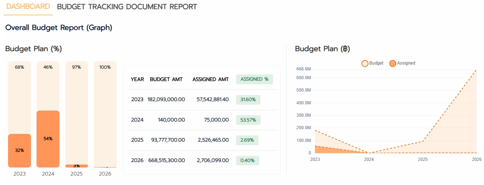Screen dimensions: 484x185
Task: Click the YEAR column header
Action: point(137,79)
